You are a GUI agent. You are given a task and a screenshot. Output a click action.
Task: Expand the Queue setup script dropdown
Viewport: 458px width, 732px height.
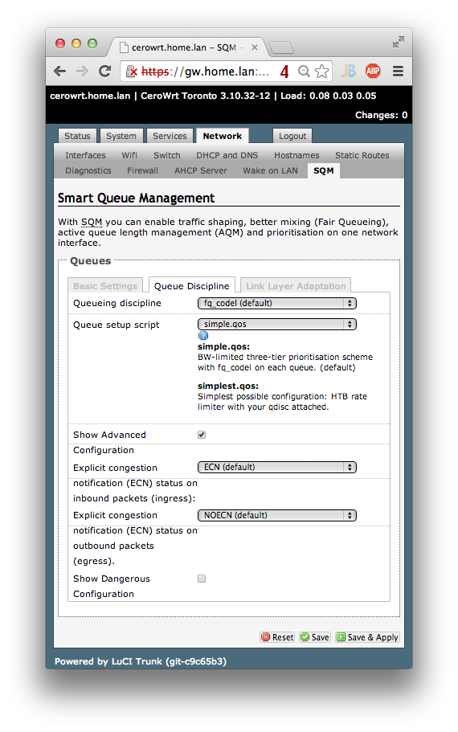277,324
